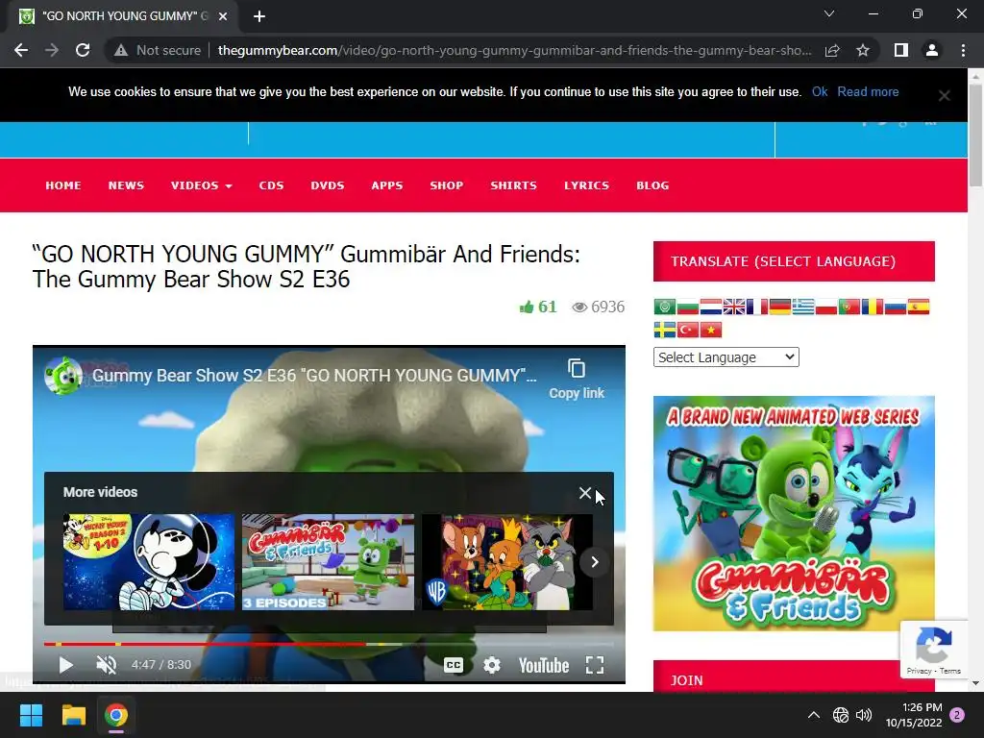The height and width of the screenshot is (738, 984).
Task: Show next More videos suggestions
Action: (594, 561)
